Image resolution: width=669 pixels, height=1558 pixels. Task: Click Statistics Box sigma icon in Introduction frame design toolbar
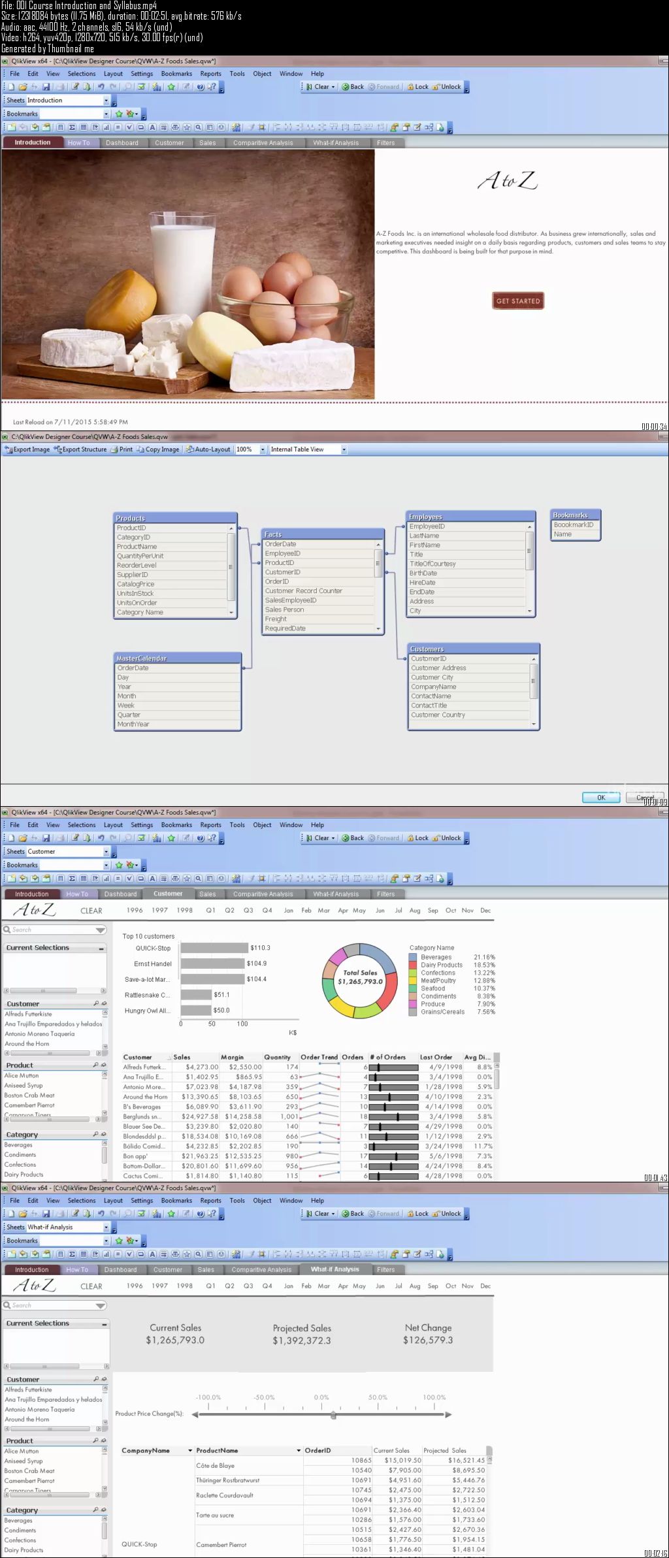(71, 127)
